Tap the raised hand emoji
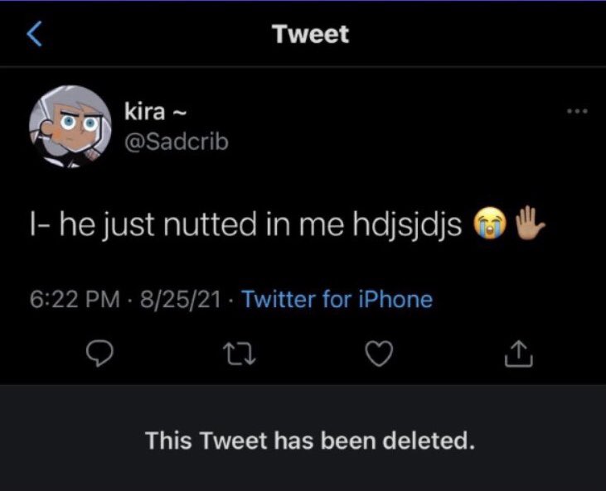 [531, 223]
